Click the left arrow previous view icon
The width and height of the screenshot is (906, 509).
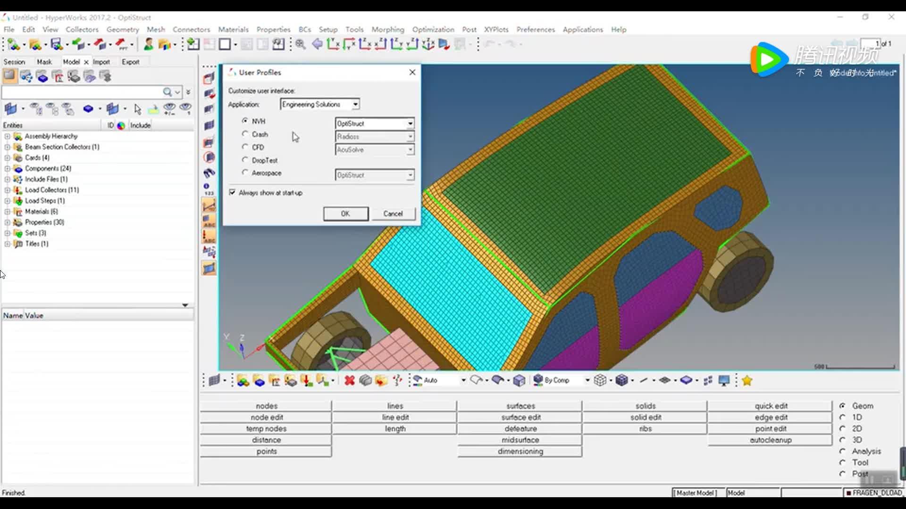tap(317, 44)
